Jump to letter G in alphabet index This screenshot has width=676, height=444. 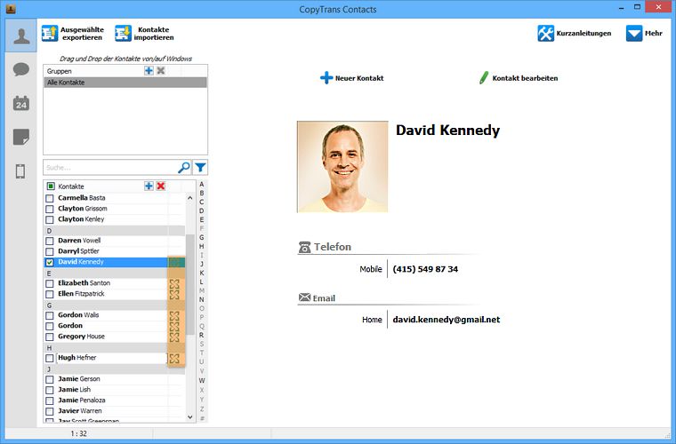[x=201, y=237]
